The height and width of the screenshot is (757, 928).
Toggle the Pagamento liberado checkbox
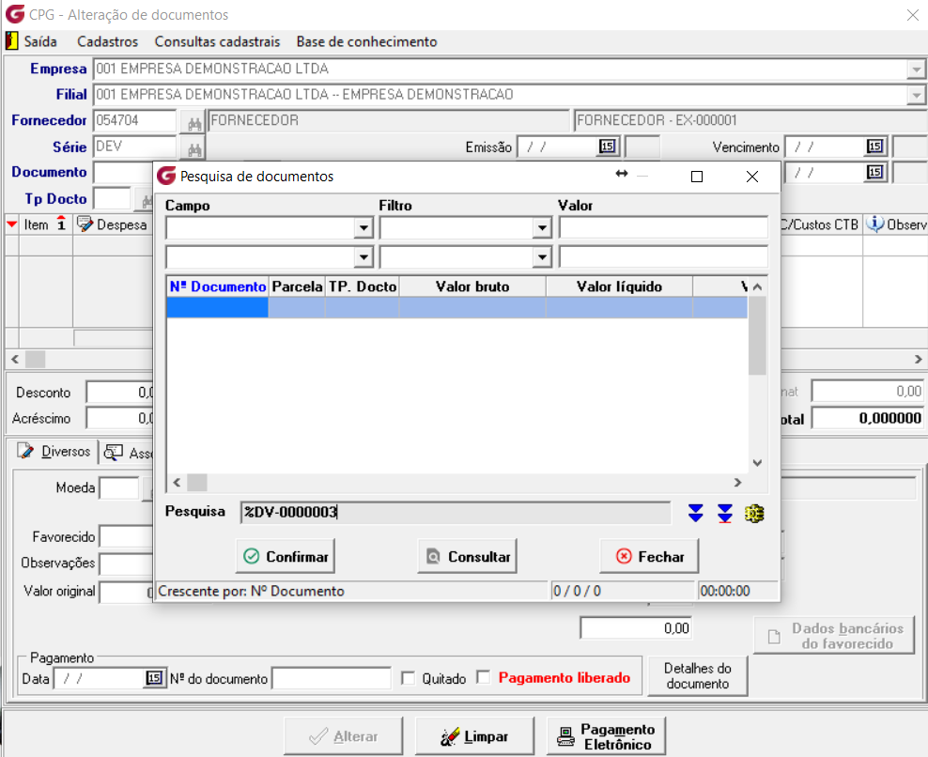coord(484,676)
